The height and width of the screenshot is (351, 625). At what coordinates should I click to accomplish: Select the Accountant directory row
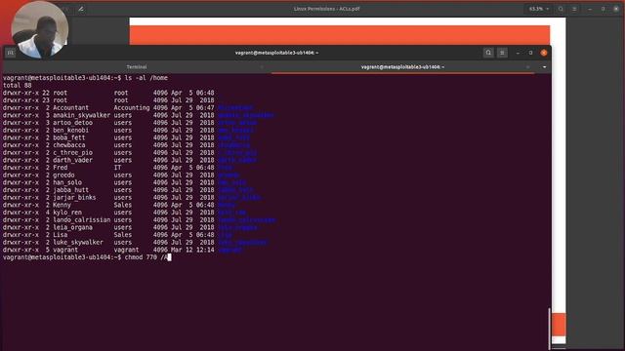point(128,107)
